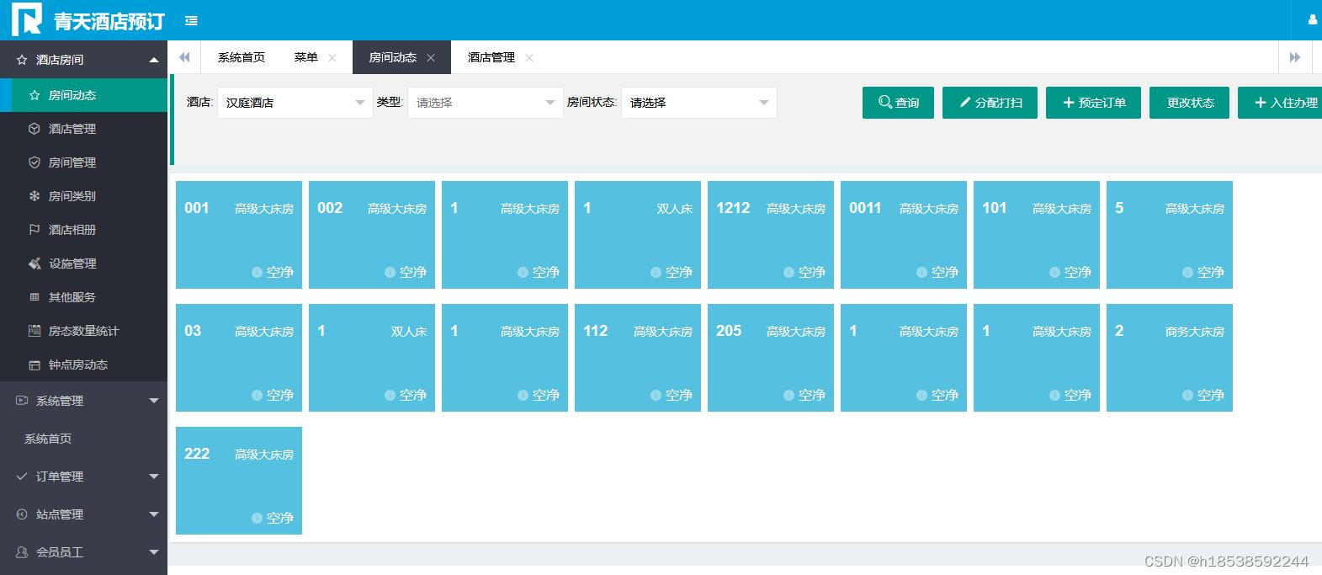Close the 酒店管理 tab
The image size is (1322, 575).
(529, 58)
